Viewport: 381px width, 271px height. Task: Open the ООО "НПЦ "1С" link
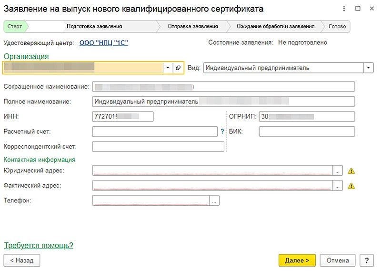[x=103, y=43]
